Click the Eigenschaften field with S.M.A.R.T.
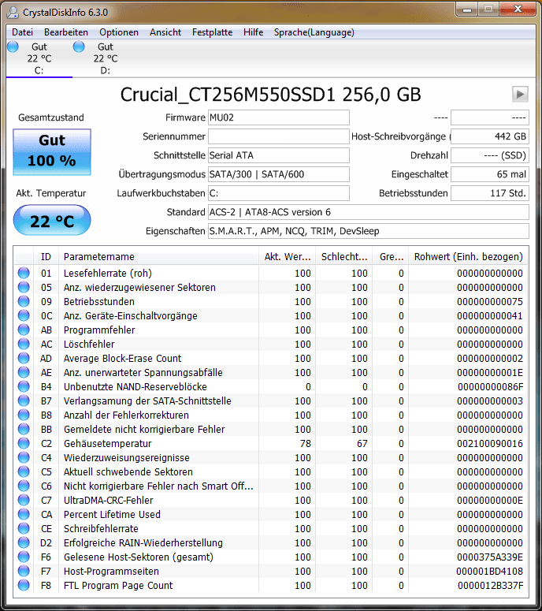 pyautogui.click(x=369, y=231)
